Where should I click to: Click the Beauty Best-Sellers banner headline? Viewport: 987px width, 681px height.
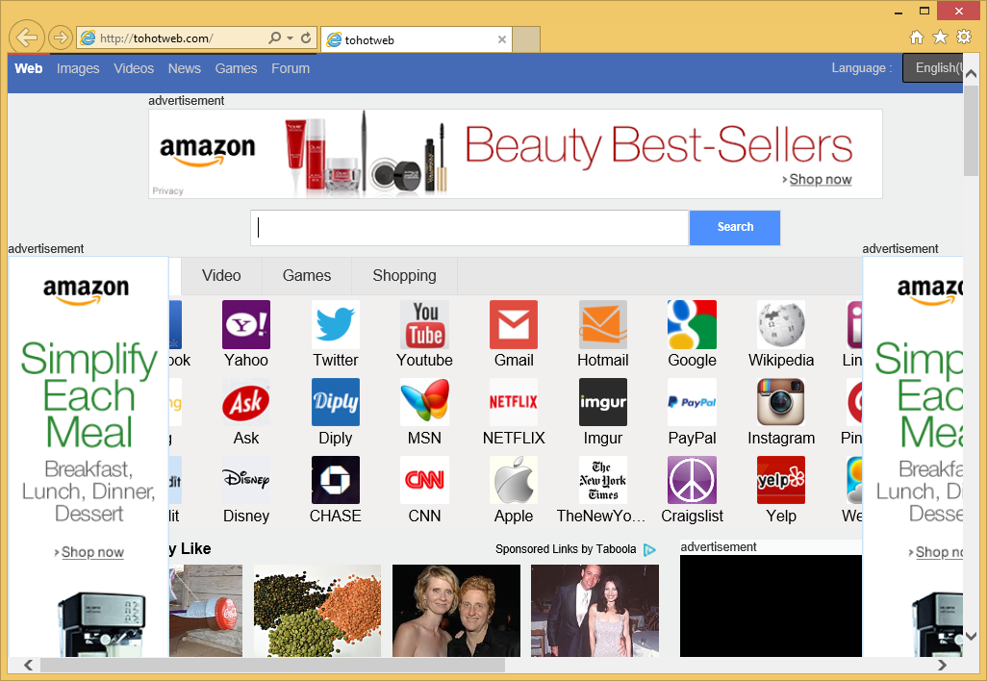pos(658,146)
